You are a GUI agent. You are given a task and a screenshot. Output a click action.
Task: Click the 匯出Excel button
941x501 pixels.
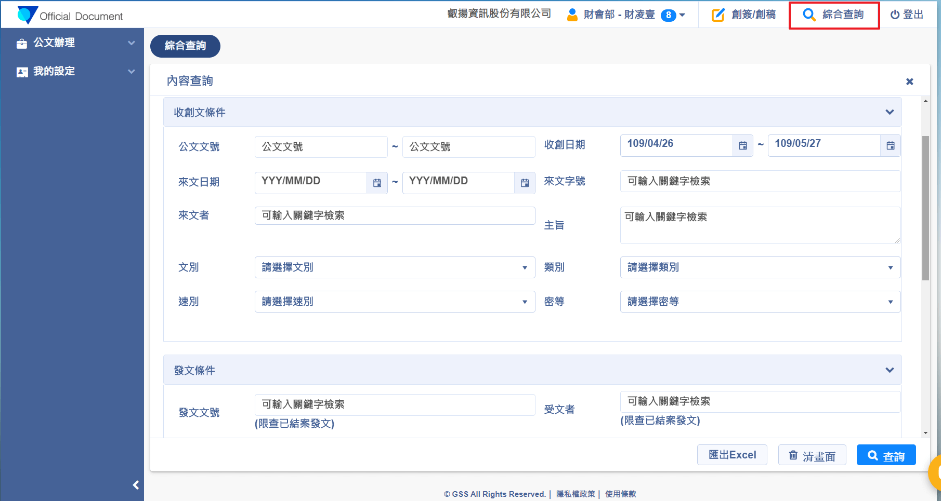click(732, 455)
